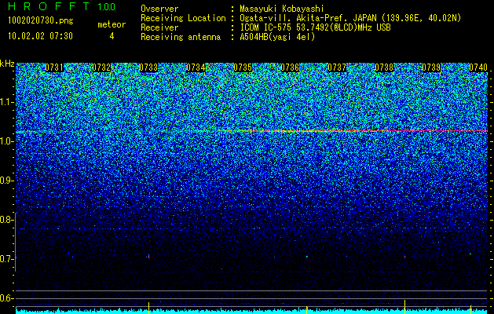Click the date stamp 10.02.02 07:30
This screenshot has width=494, height=314.
point(40,36)
